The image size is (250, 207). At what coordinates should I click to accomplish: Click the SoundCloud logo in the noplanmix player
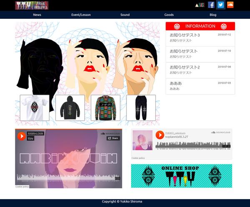pos(221,133)
